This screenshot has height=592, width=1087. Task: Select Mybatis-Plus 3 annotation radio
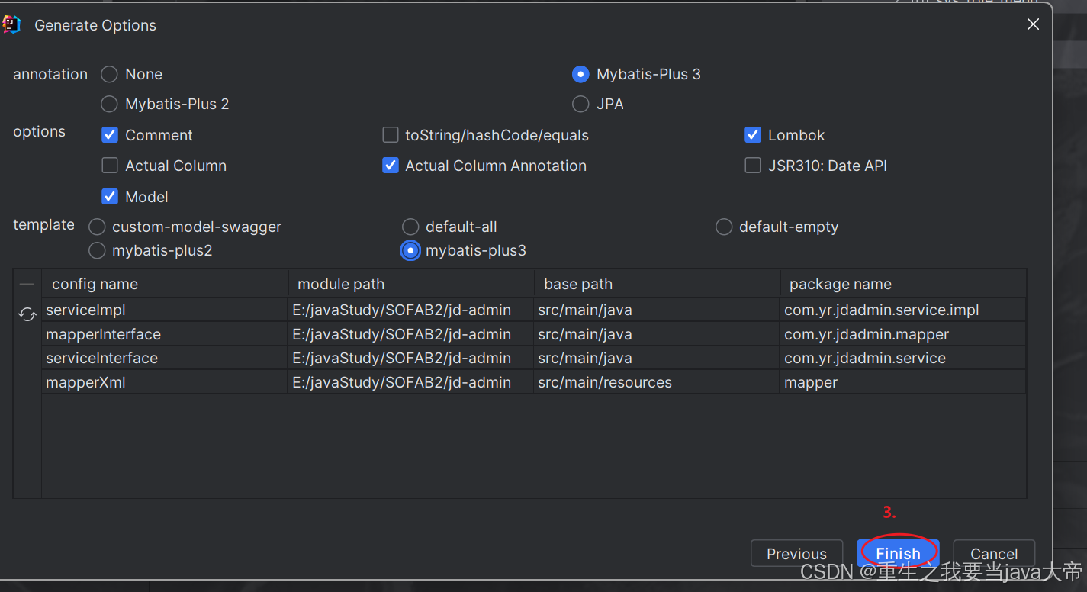coord(580,74)
